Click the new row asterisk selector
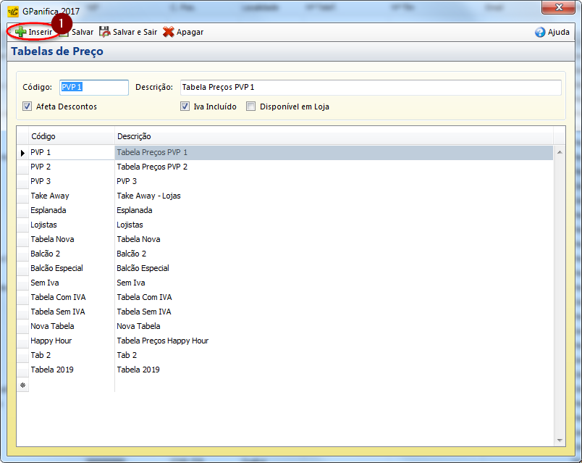582x463 pixels. click(22, 385)
